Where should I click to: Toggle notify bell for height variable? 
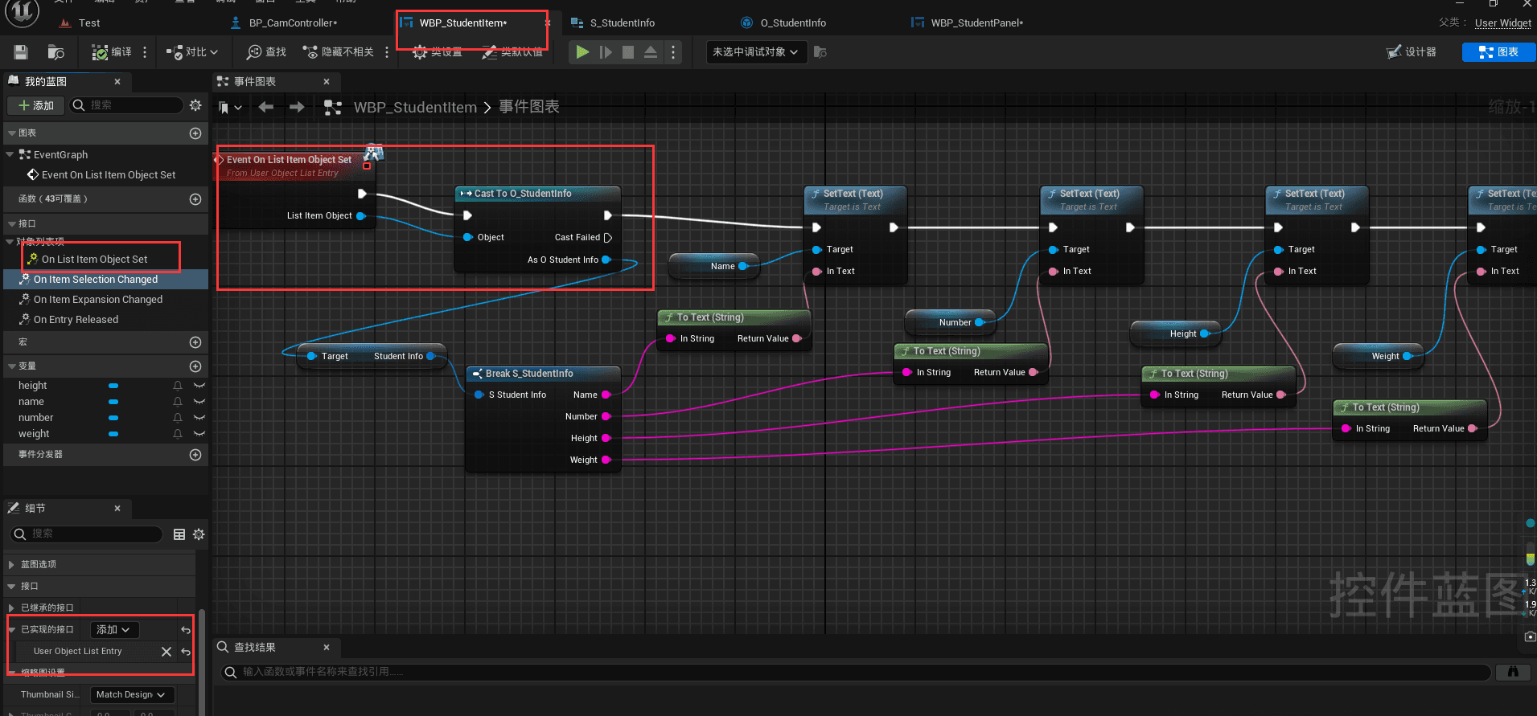pyautogui.click(x=178, y=386)
